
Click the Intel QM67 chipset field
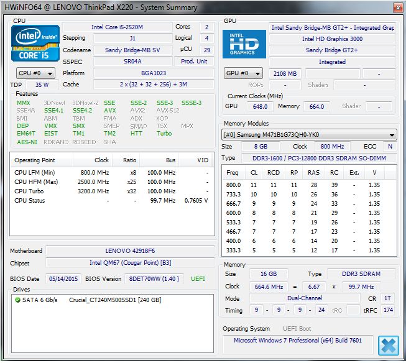pyautogui.click(x=130, y=263)
